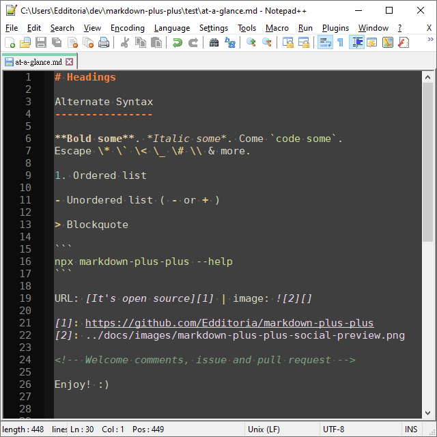Open the Macro menu
The height and width of the screenshot is (437, 437).
coord(277,28)
